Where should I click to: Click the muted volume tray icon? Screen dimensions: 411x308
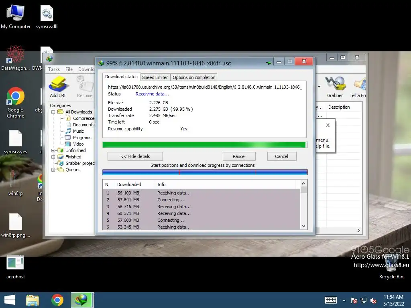[x=373, y=300]
